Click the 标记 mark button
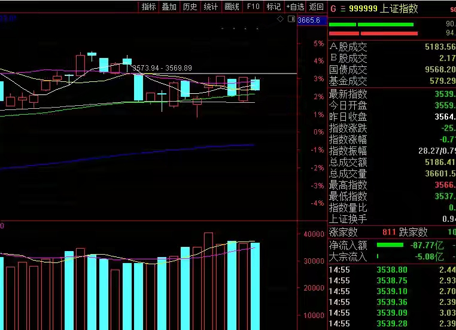This screenshot has width=456, height=330. (273, 7)
